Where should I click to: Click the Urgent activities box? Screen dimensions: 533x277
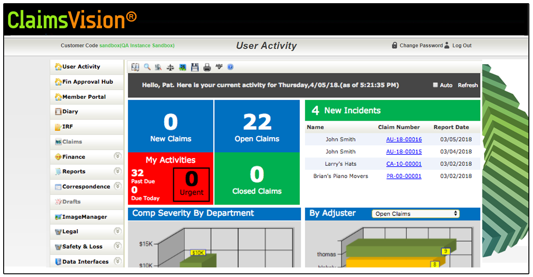[x=192, y=185]
